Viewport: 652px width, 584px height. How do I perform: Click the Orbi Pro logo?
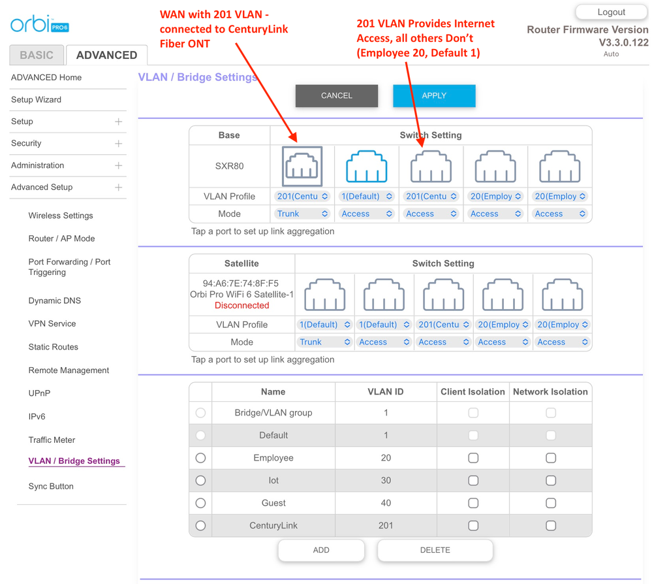pyautogui.click(x=39, y=25)
